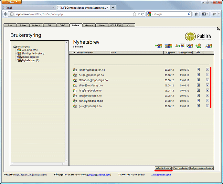Click user icon beside stranden@mpdesign.no

click(75, 80)
